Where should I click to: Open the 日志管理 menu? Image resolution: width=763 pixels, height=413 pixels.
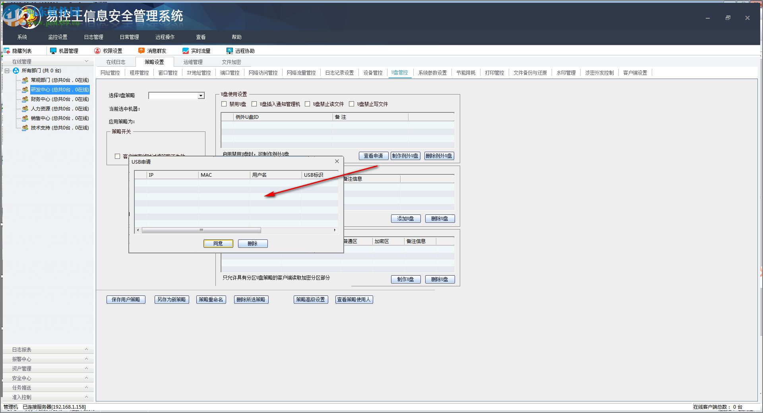[94, 37]
